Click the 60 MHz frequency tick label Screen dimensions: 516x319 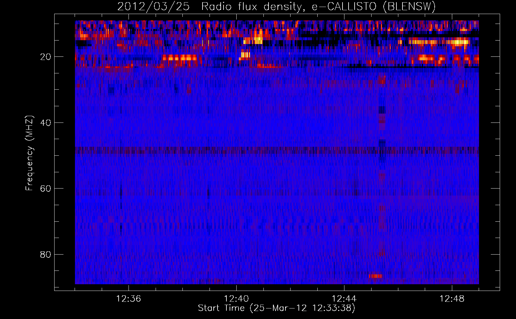46,189
